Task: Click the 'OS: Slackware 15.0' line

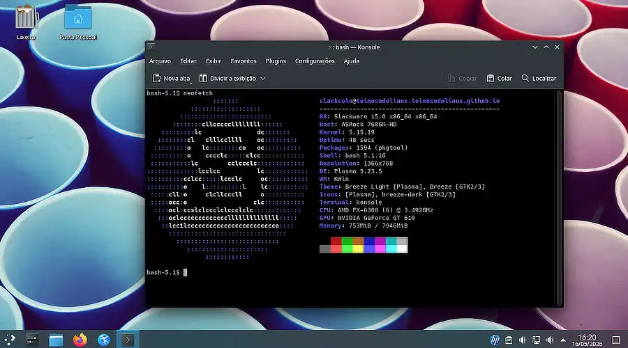Action: pyautogui.click(x=378, y=117)
